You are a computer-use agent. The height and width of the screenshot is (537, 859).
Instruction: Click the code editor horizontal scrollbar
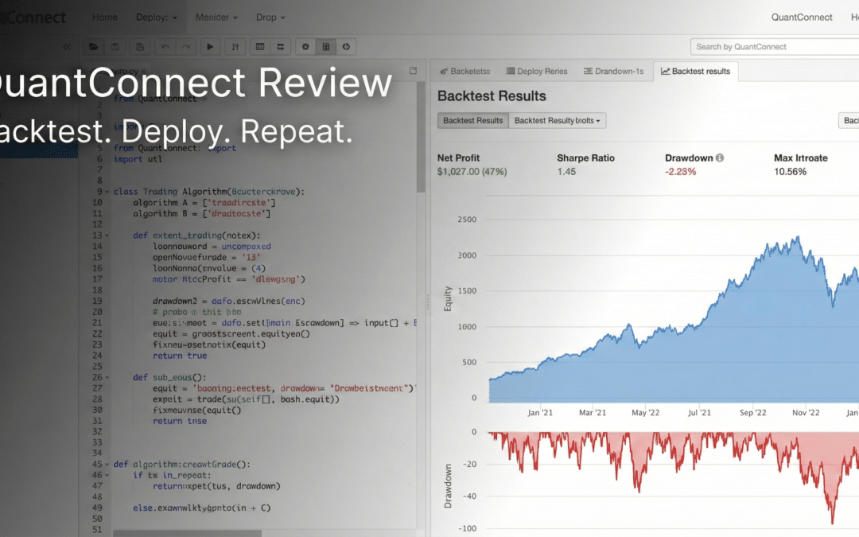(x=188, y=533)
